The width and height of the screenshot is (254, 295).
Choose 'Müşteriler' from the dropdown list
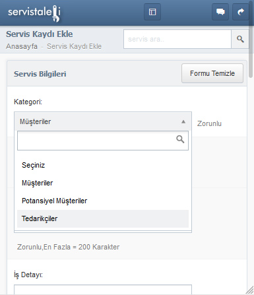coord(103,183)
